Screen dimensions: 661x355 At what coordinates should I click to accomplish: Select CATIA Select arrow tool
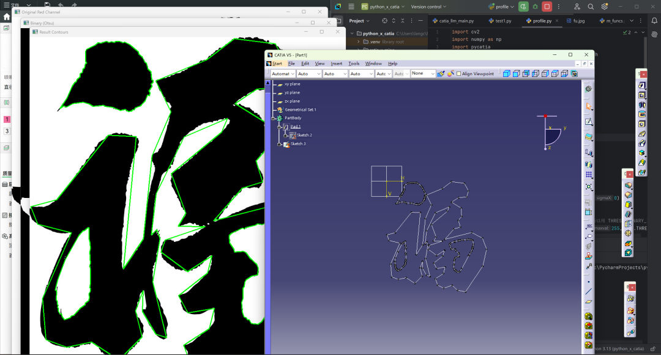pos(589,106)
